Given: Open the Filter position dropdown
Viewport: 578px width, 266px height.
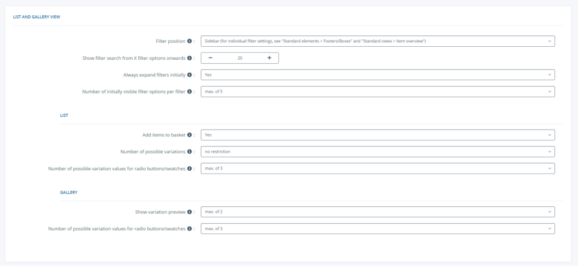Looking at the screenshot, I should tap(378, 41).
